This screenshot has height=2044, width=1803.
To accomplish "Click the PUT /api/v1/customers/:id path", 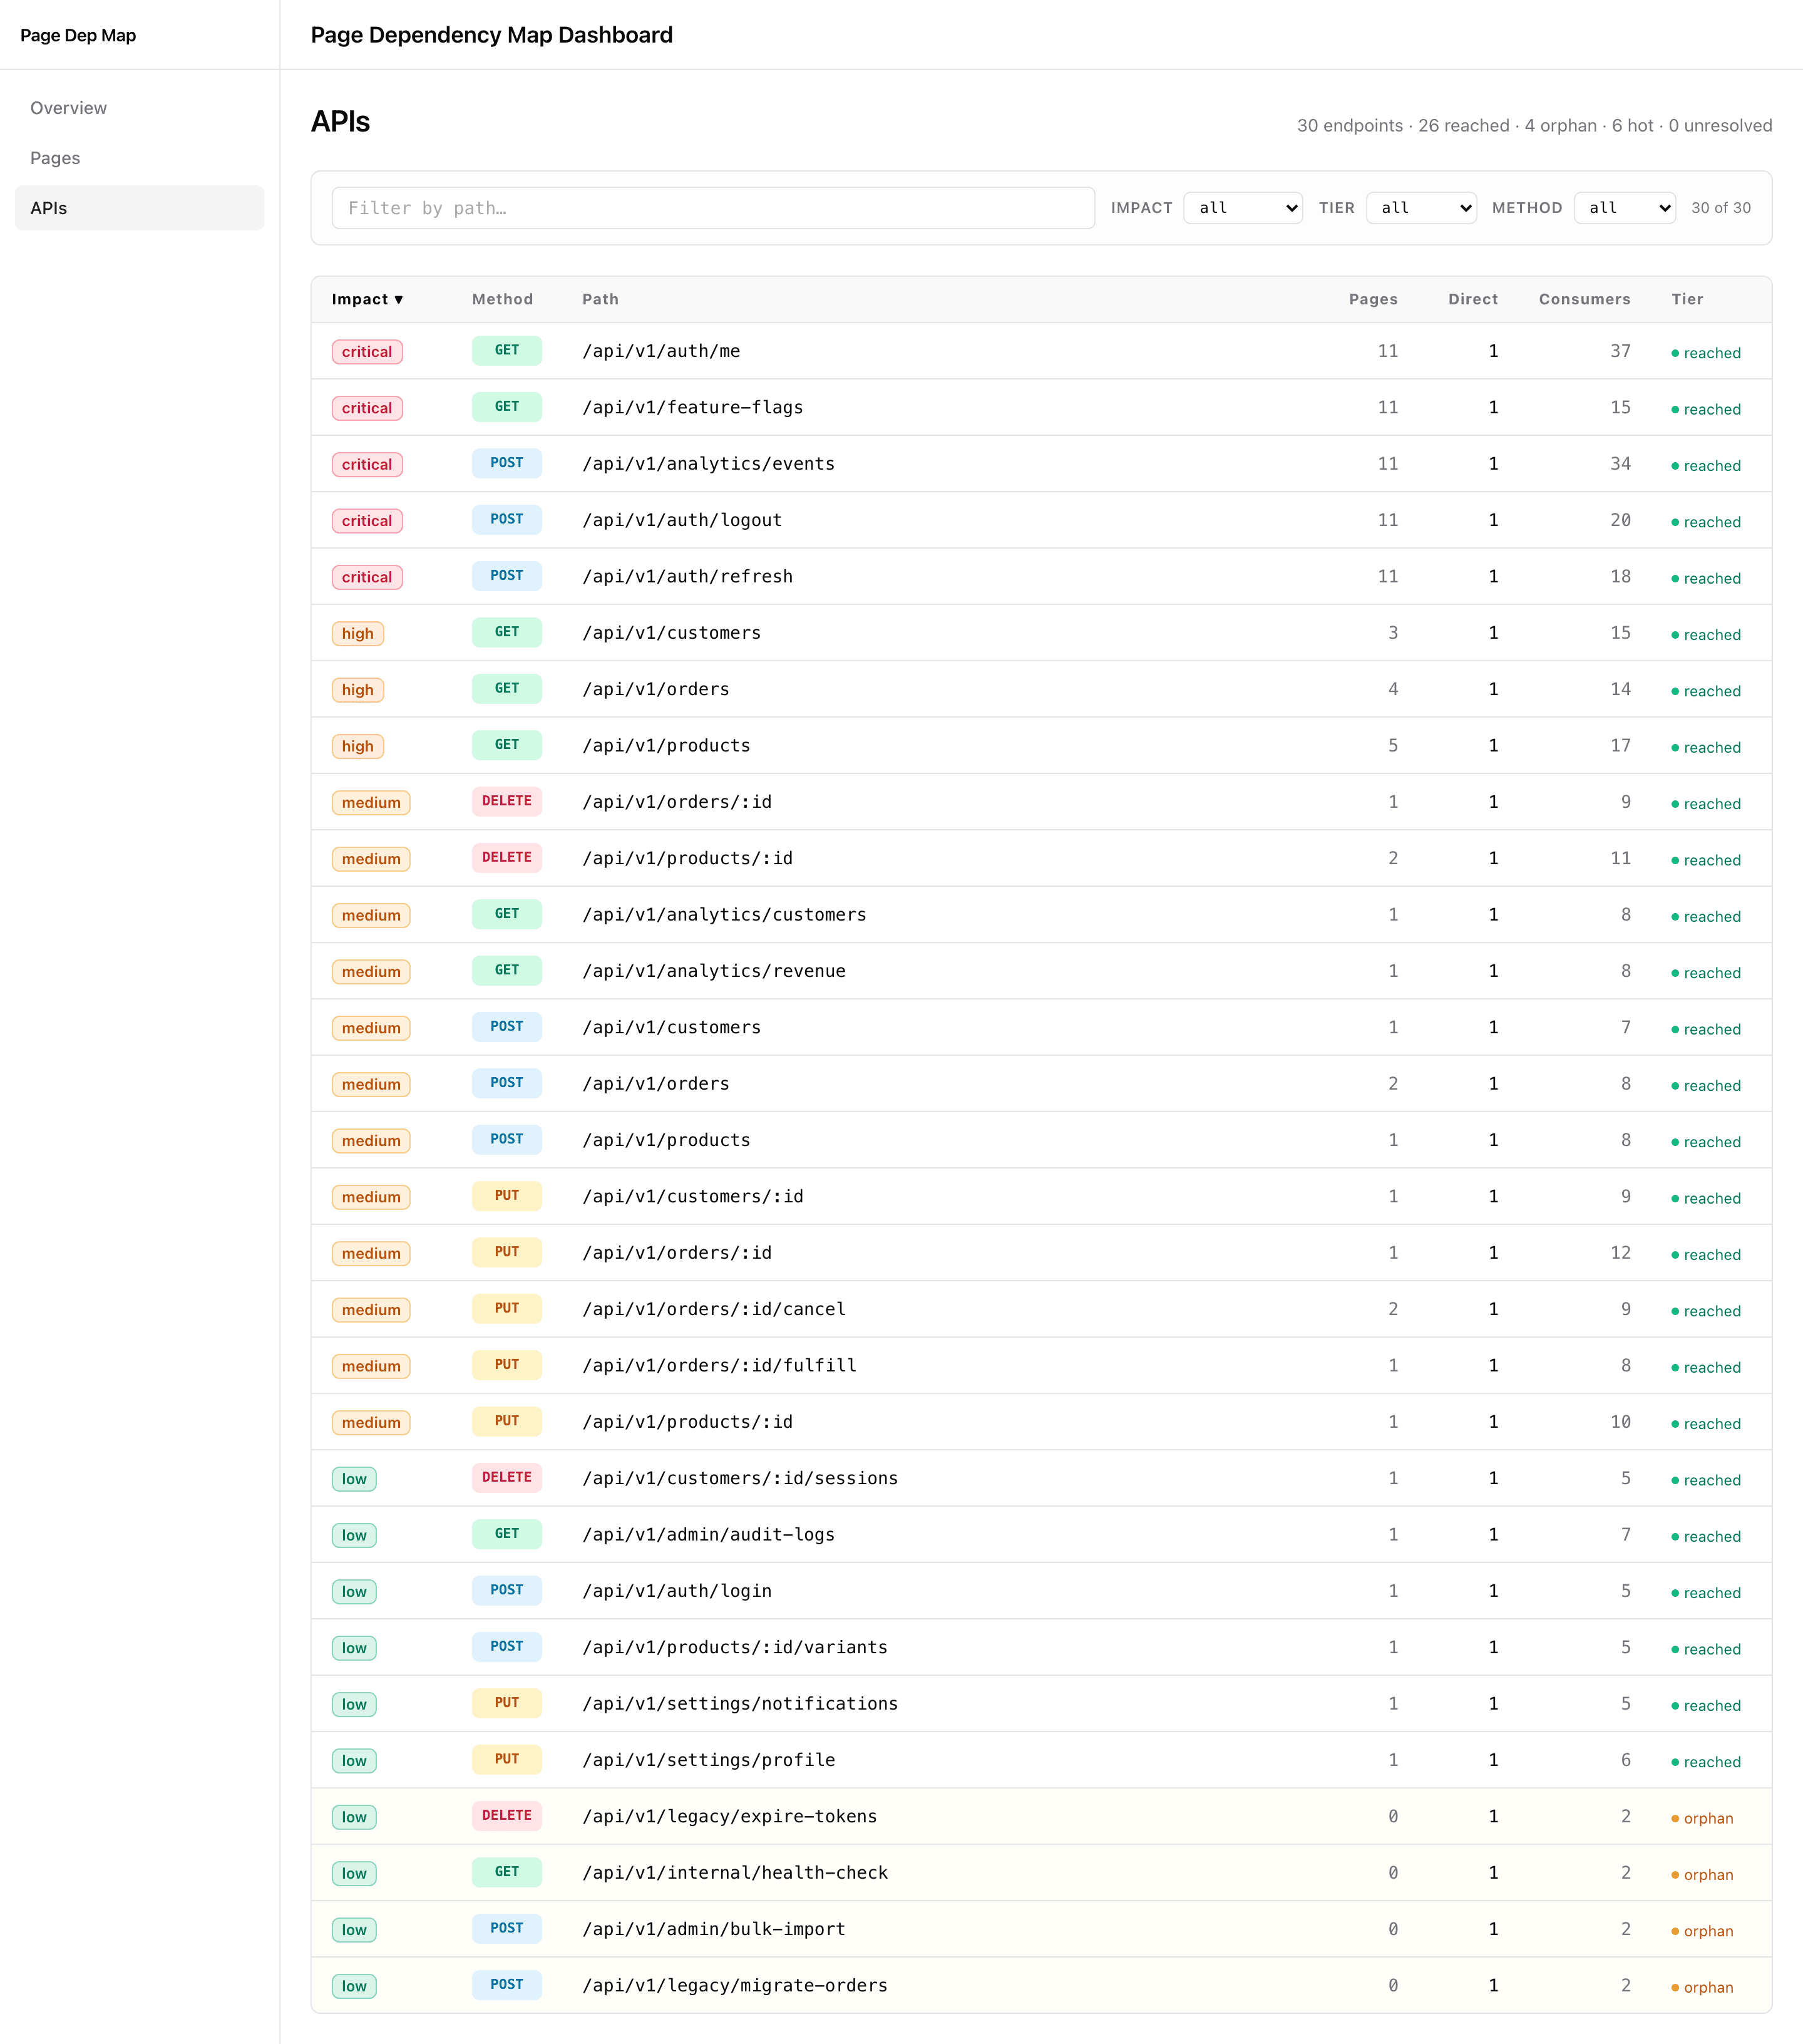I will [692, 1196].
